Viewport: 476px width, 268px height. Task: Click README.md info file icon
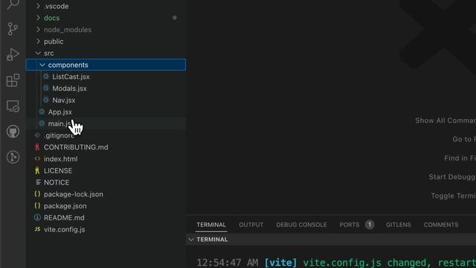point(37,217)
